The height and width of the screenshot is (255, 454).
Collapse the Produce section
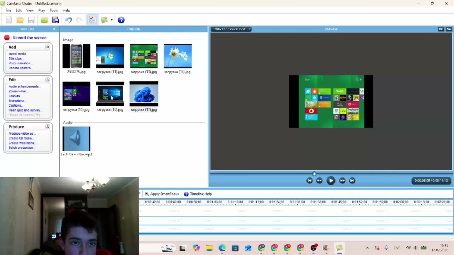tap(48, 126)
